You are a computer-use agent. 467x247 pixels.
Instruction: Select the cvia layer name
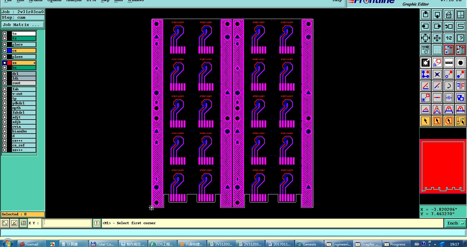point(24,127)
